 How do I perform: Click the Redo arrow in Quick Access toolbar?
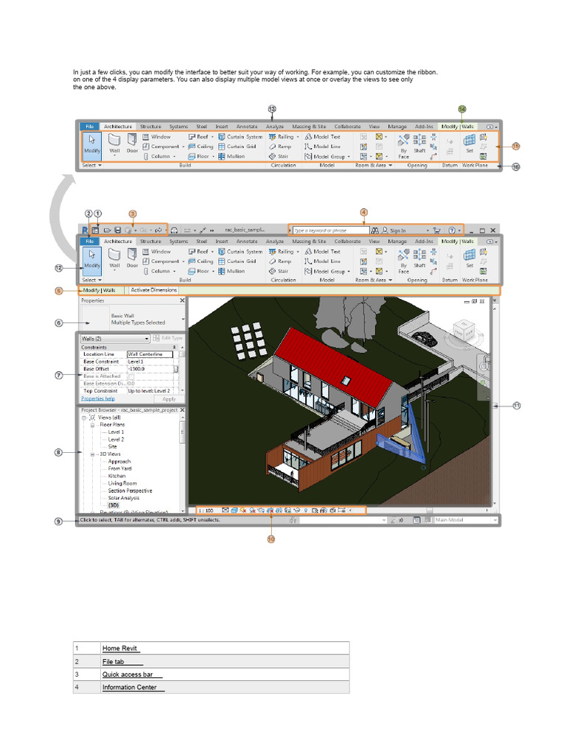point(158,230)
